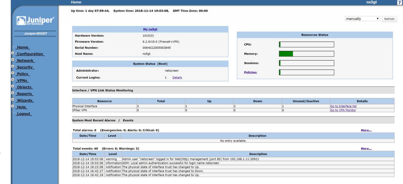Image resolution: width=403 pixels, height=184 pixels.
Task: Open current logins Details link
Action: [x=177, y=77]
